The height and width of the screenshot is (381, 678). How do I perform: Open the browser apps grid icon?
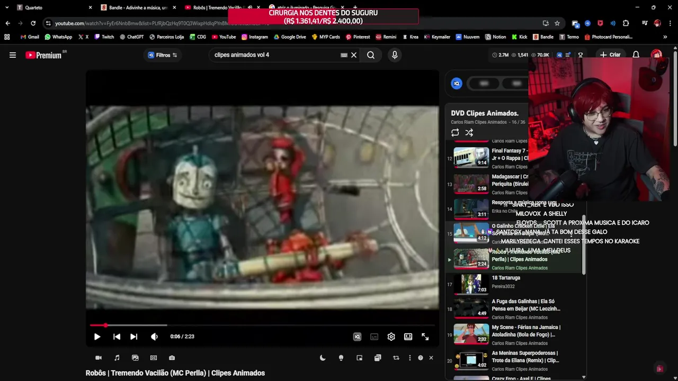pos(7,37)
